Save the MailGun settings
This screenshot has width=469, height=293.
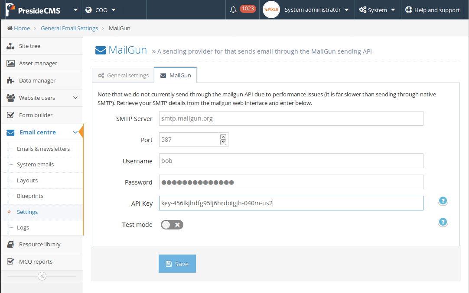coord(177,264)
